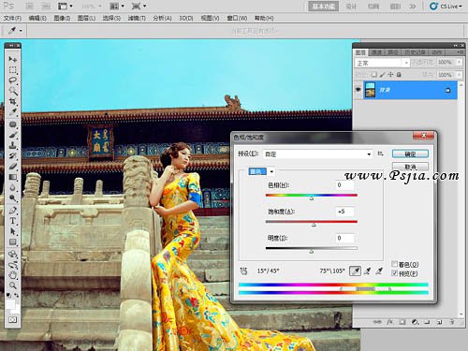This screenshot has height=351, width=468.
Task: Select the Crop tool
Action: click(x=12, y=101)
